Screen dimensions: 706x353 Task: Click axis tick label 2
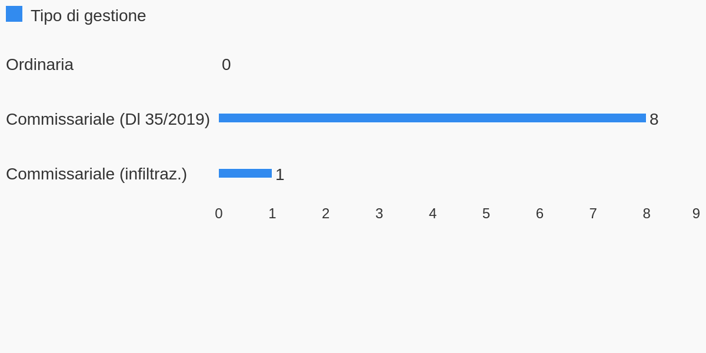click(326, 214)
